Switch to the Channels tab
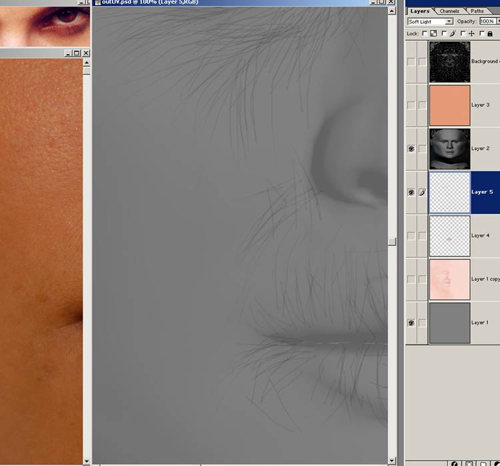Viewport: 500px width, 466px height. 449,11
